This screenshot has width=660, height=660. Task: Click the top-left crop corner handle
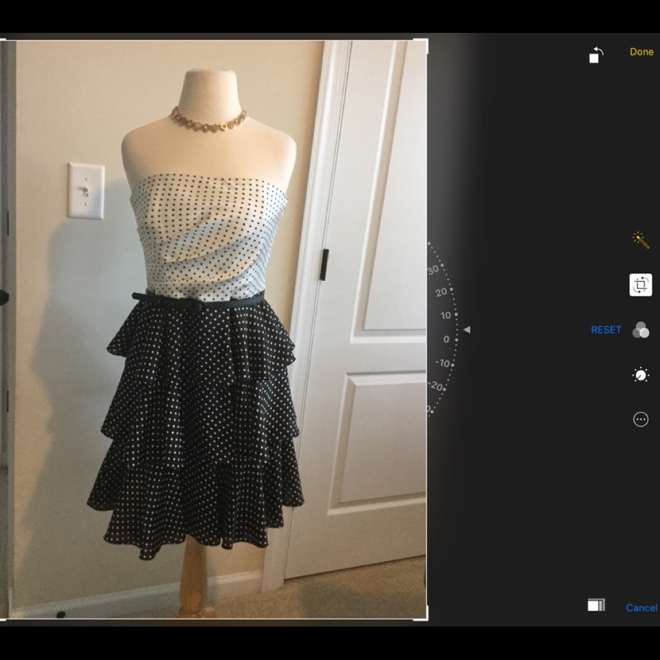click(3, 42)
